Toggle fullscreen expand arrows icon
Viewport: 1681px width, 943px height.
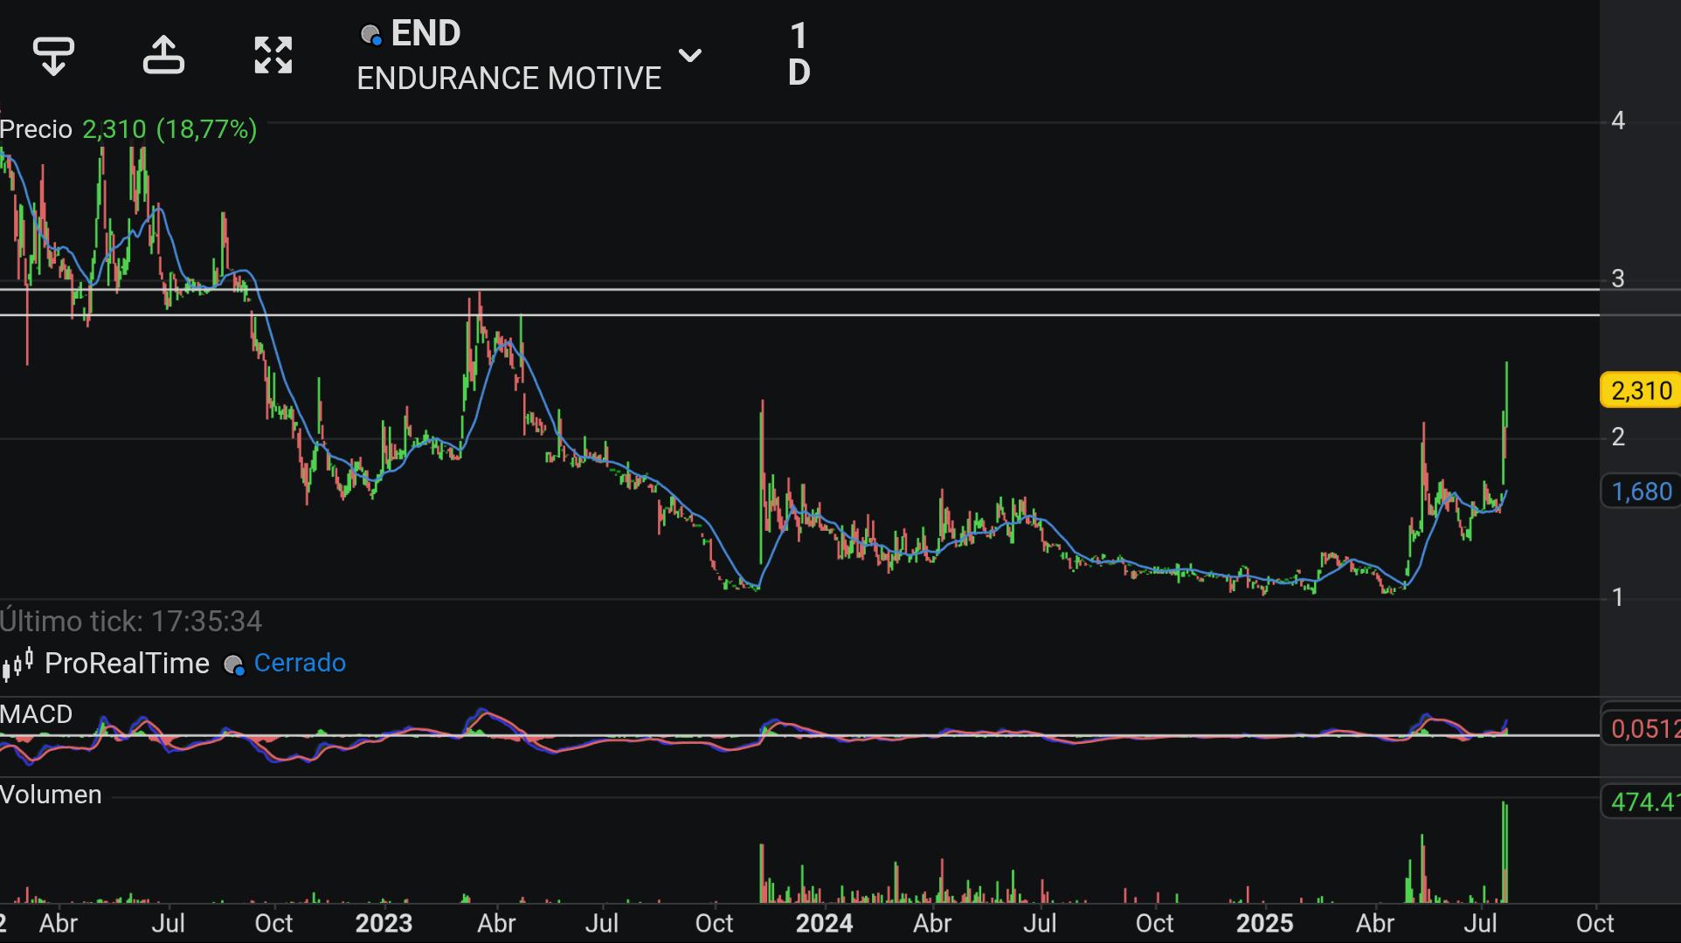[x=273, y=56]
